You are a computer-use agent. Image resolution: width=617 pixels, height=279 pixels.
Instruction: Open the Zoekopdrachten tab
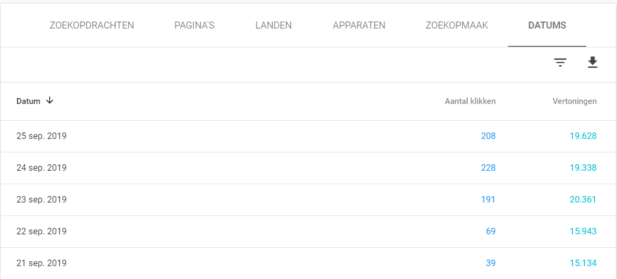(x=92, y=25)
